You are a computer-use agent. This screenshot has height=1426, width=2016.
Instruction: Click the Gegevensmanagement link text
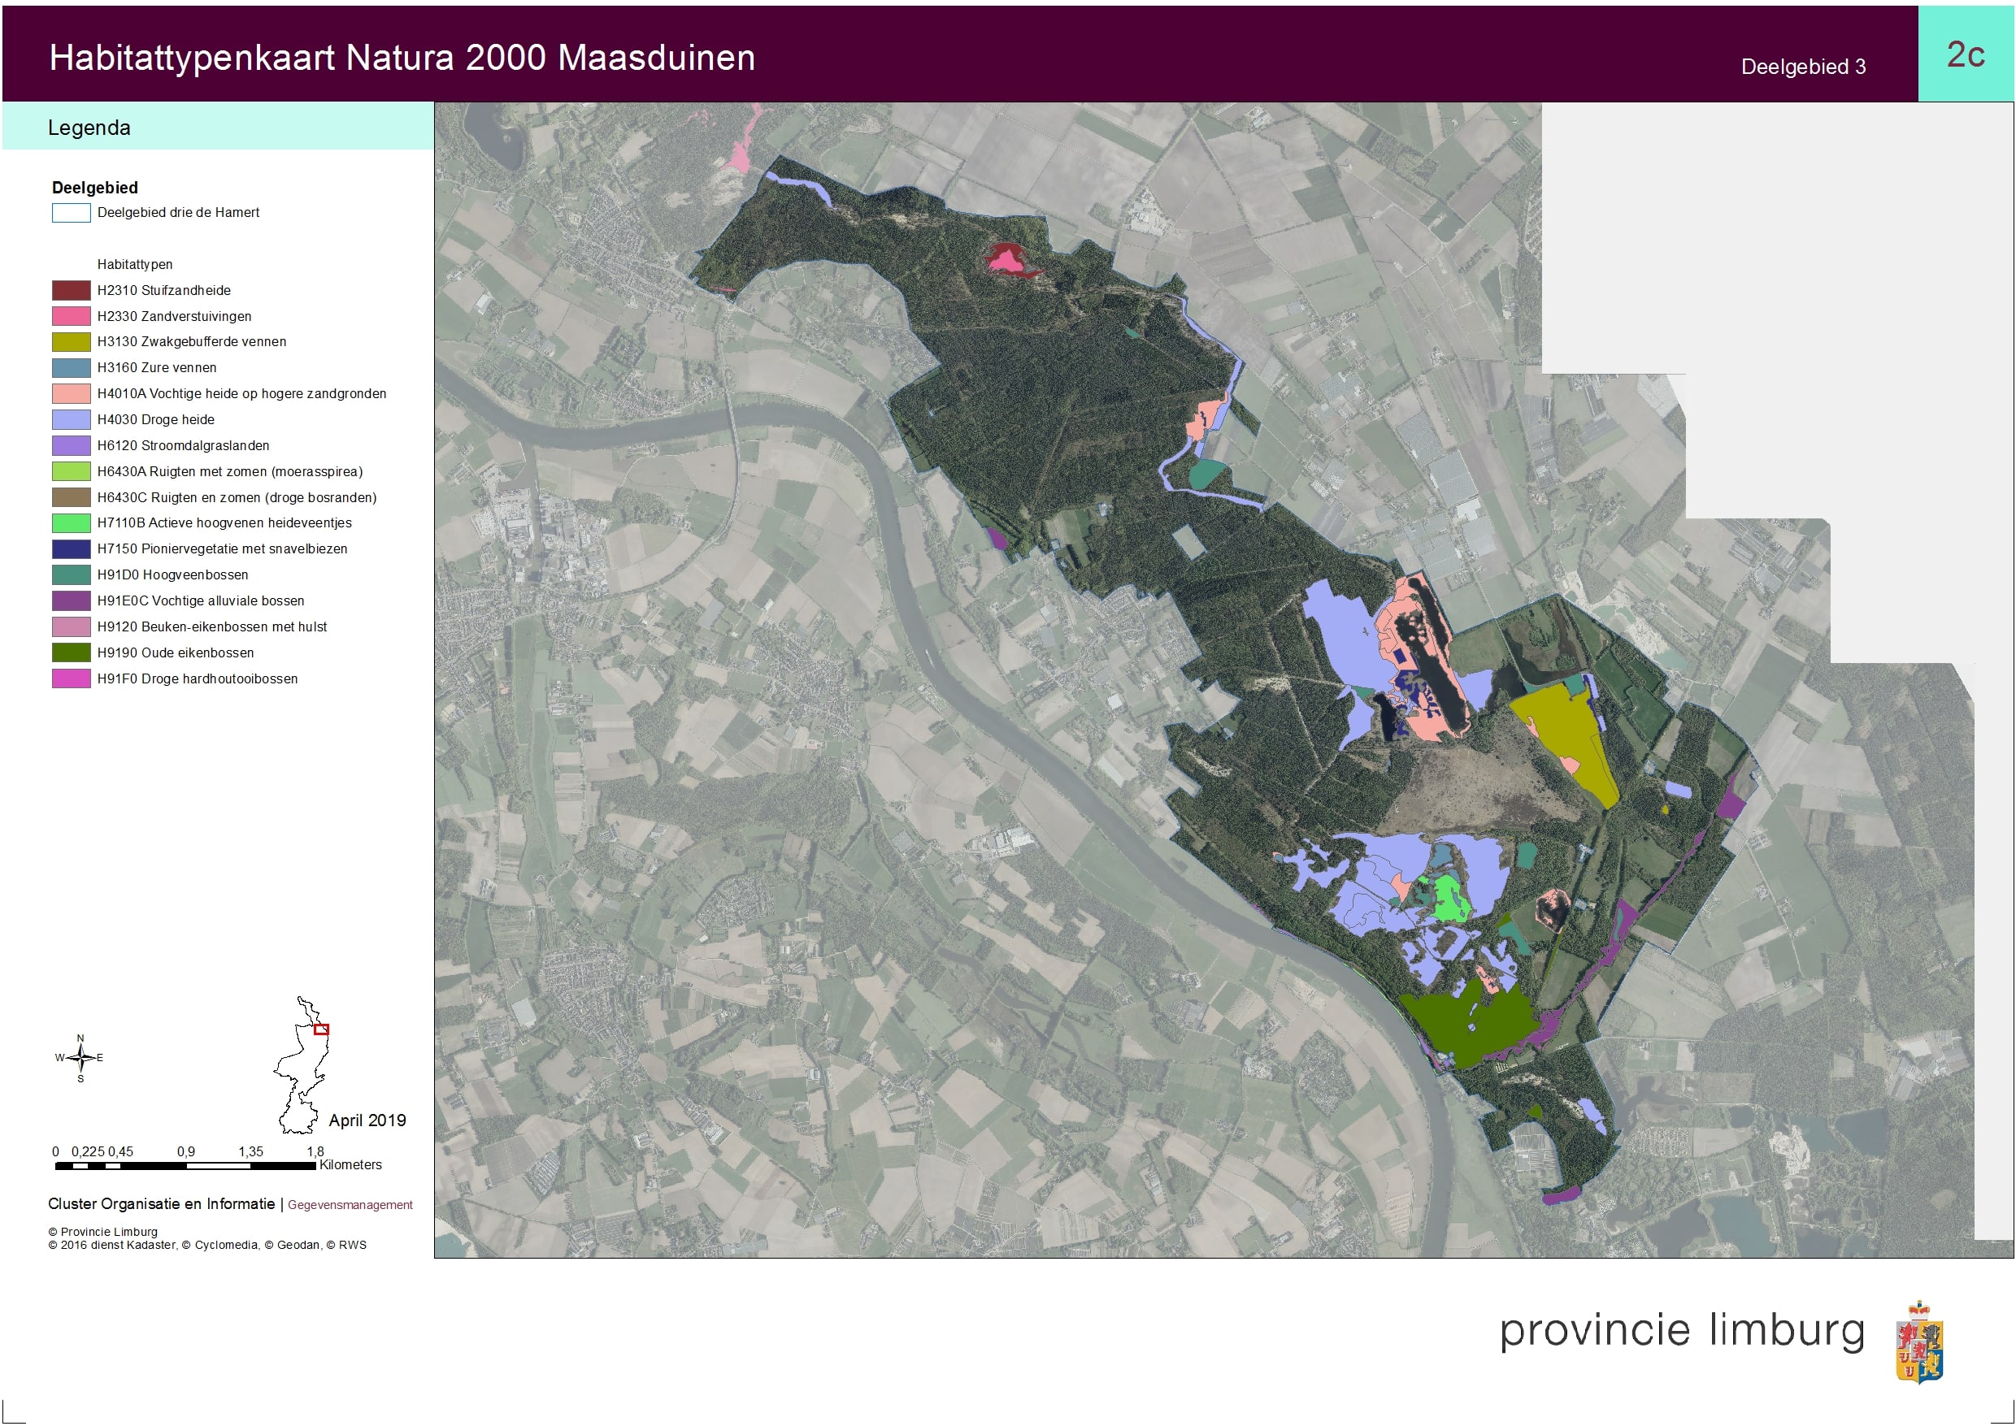point(350,1205)
